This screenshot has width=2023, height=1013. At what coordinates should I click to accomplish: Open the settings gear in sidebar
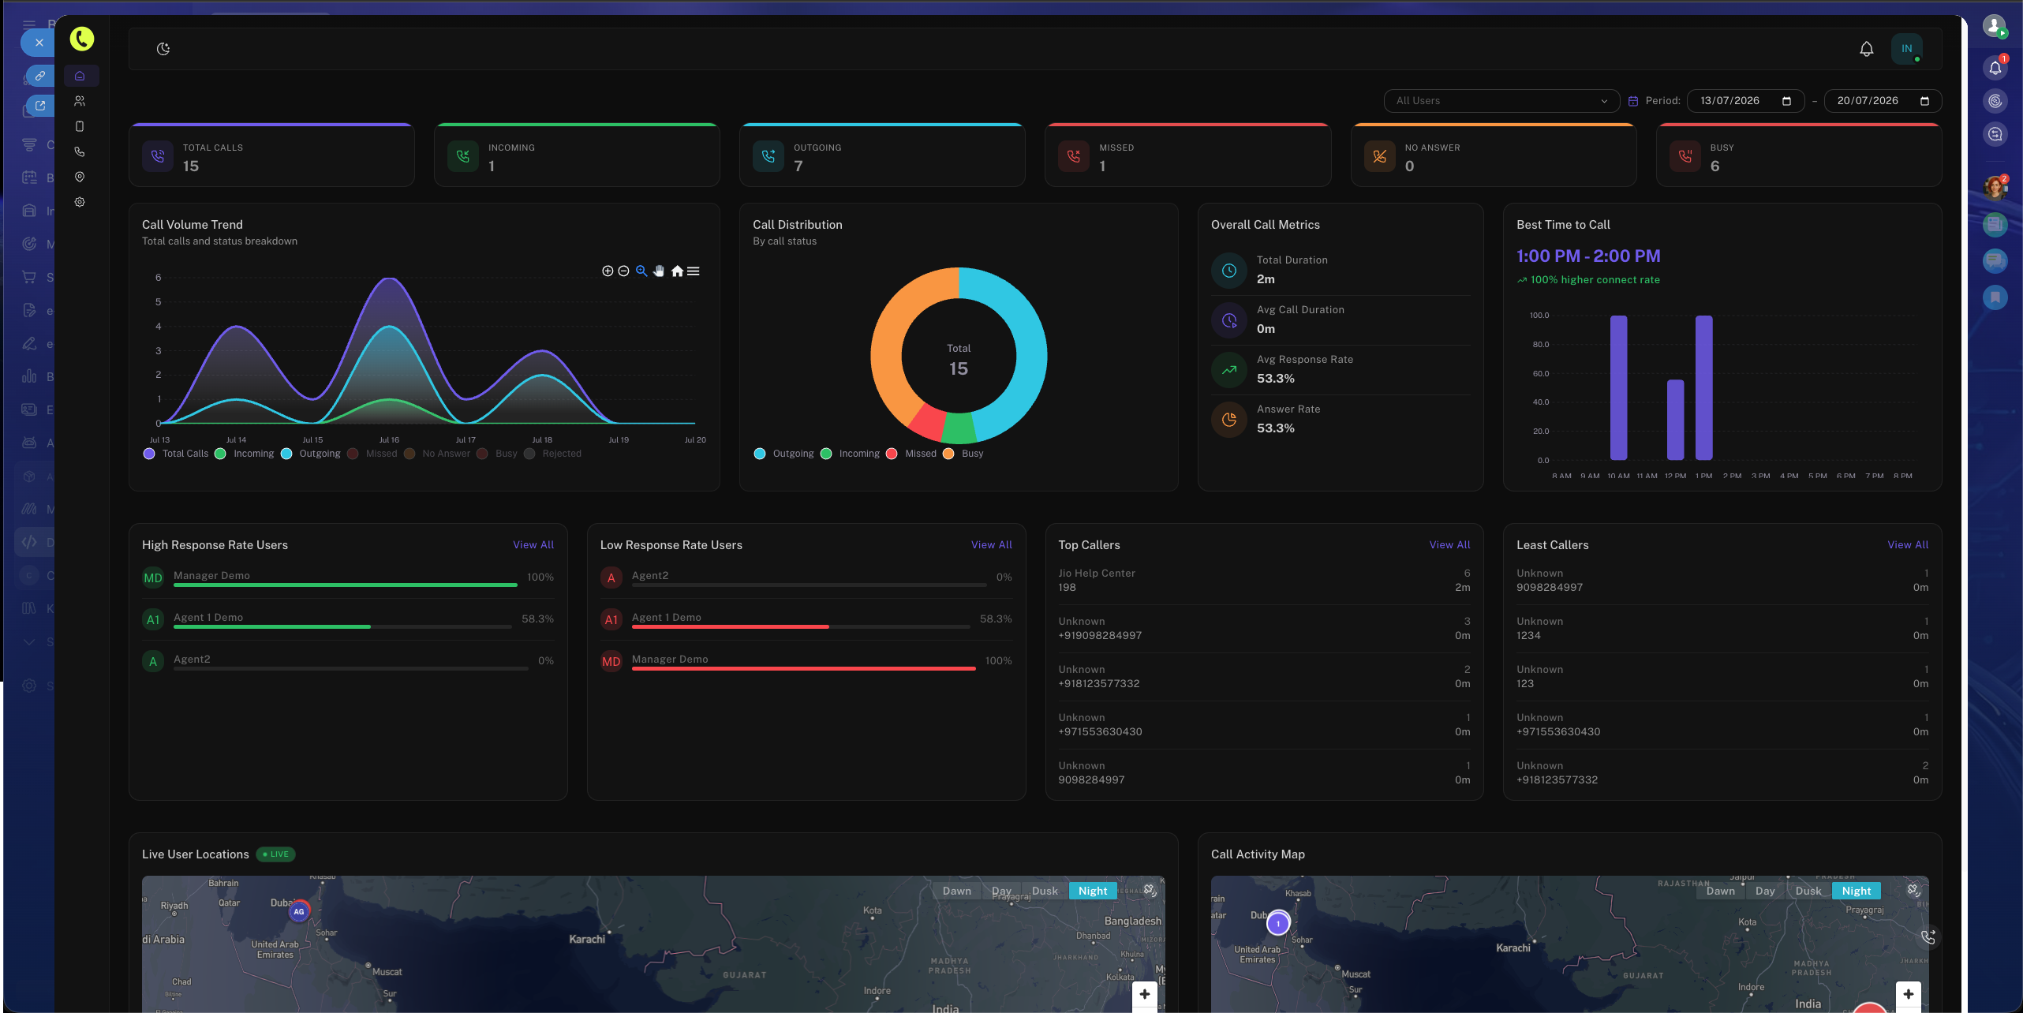pos(80,202)
